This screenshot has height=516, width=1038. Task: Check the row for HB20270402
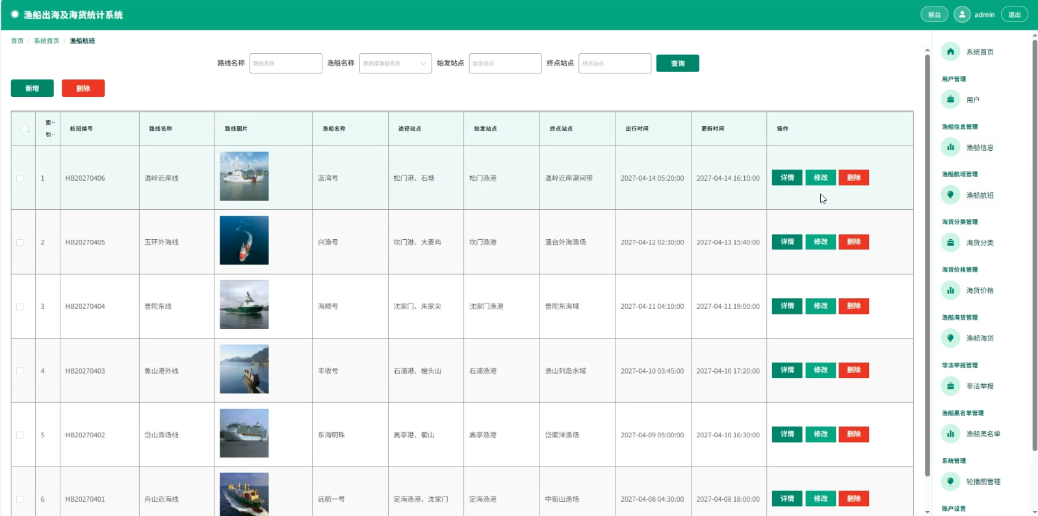point(19,435)
